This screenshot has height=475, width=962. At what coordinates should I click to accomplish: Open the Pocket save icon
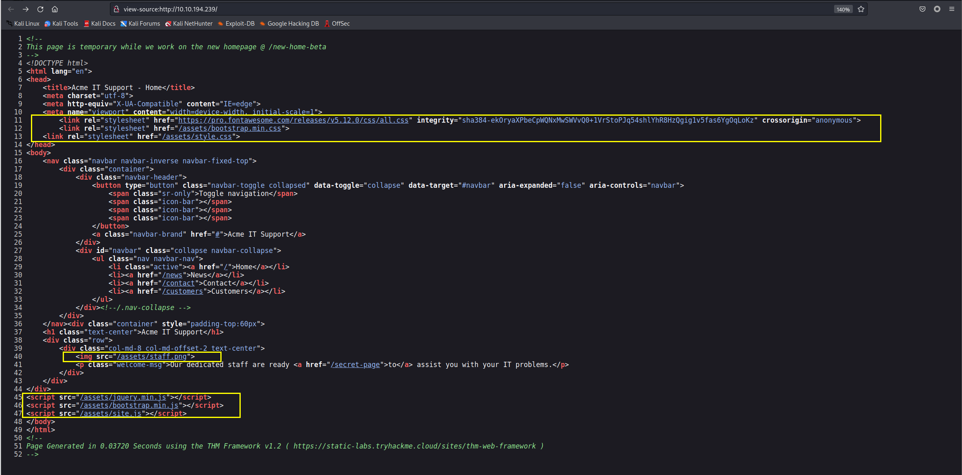click(x=922, y=9)
